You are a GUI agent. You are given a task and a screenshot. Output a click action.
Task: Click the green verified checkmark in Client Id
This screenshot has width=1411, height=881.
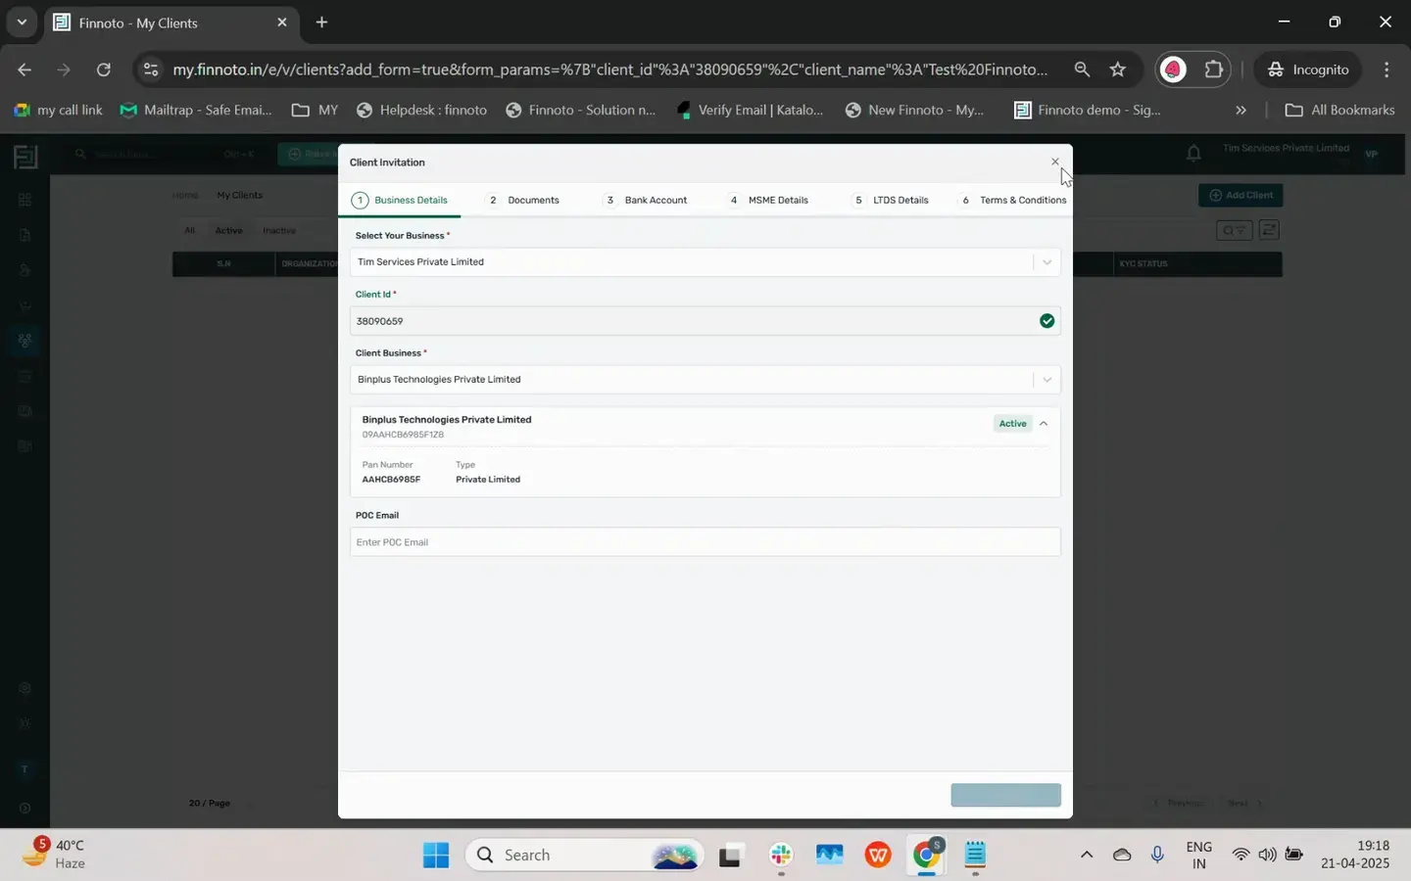pos(1046,321)
